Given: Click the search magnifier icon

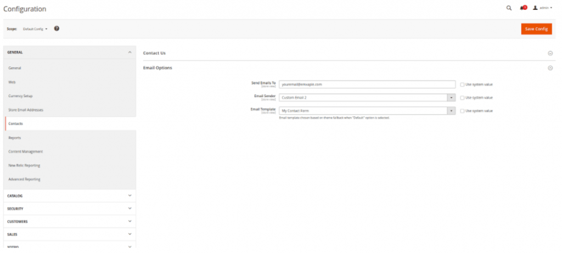Looking at the screenshot, I should coord(509,8).
